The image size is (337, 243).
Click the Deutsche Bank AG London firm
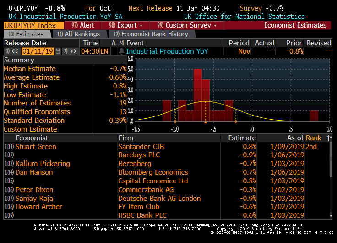[x=159, y=199]
